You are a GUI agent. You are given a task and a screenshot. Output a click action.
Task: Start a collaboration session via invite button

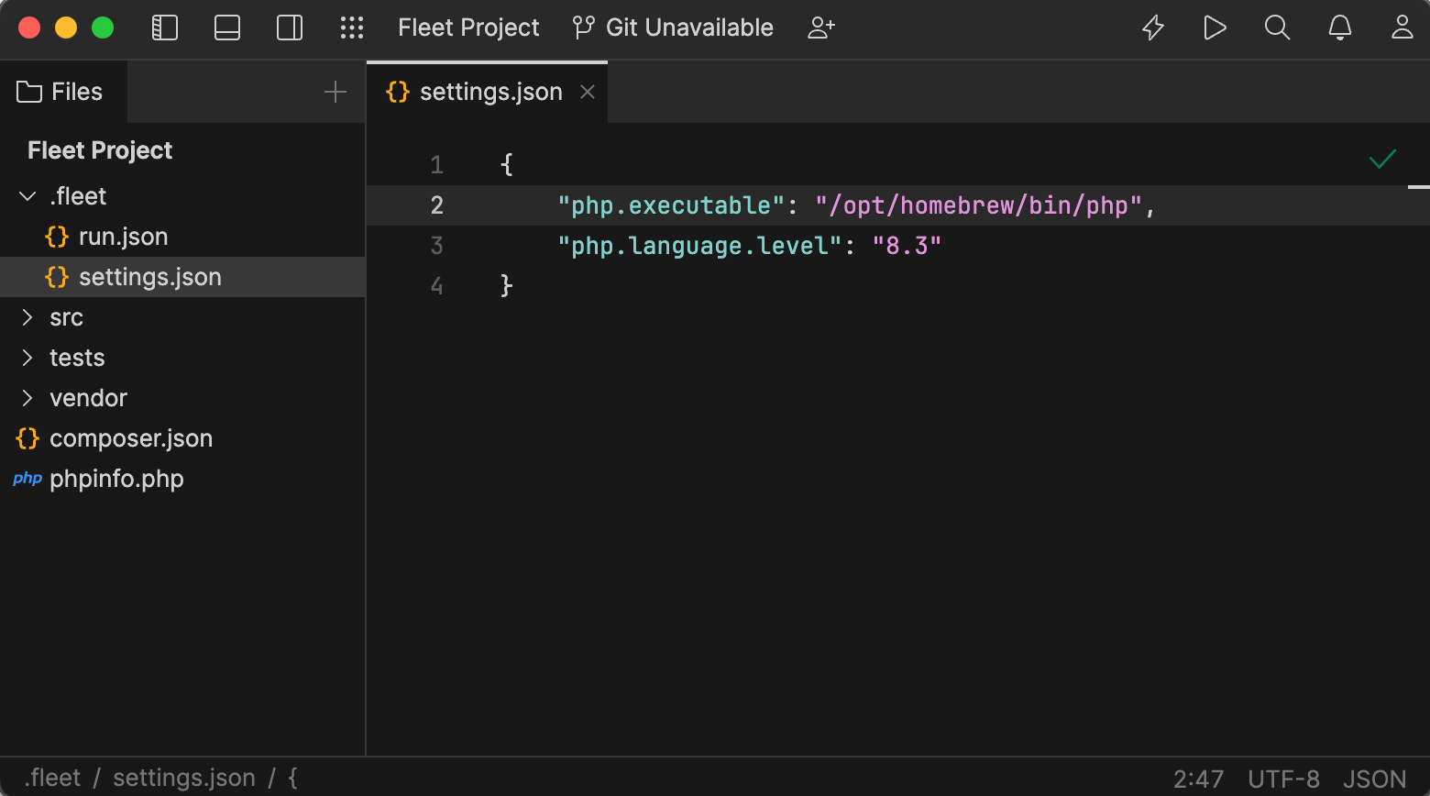[x=820, y=28]
